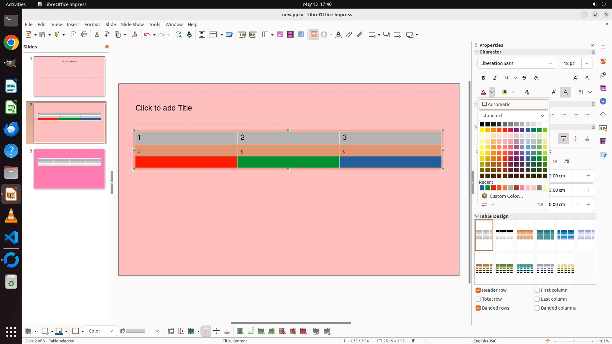Open the Format menu
The width and height of the screenshot is (612, 344).
click(92, 25)
